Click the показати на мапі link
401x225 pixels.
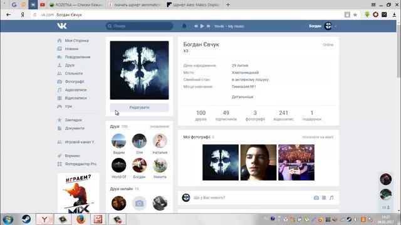tap(318, 137)
